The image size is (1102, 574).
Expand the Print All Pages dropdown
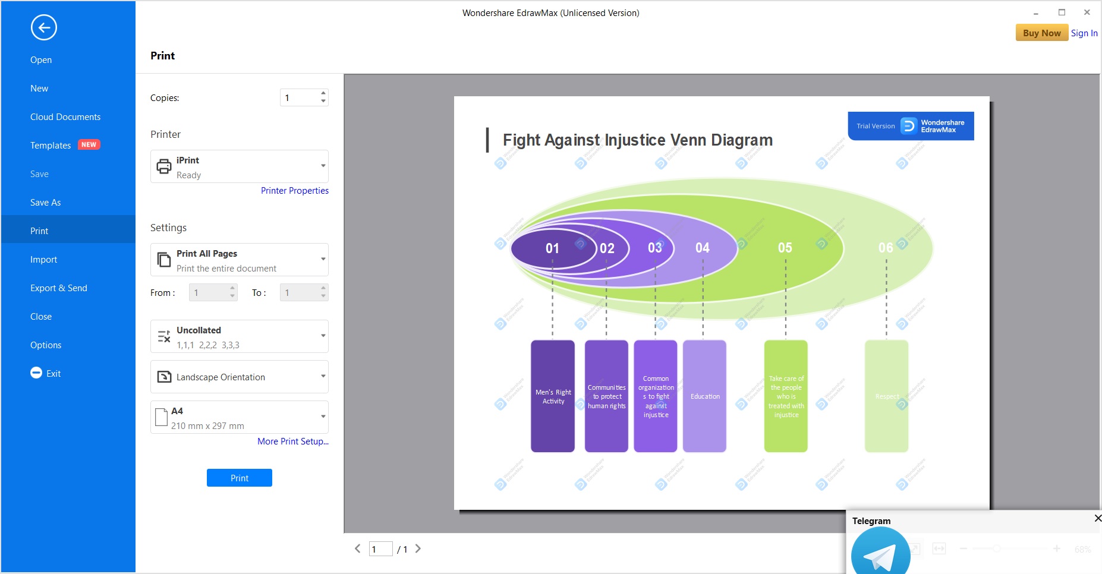323,260
